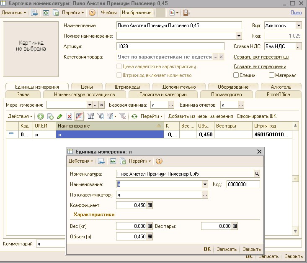Screen dimensions: 307x263
Task: Click the green Add unit icon
Action: click(41, 116)
